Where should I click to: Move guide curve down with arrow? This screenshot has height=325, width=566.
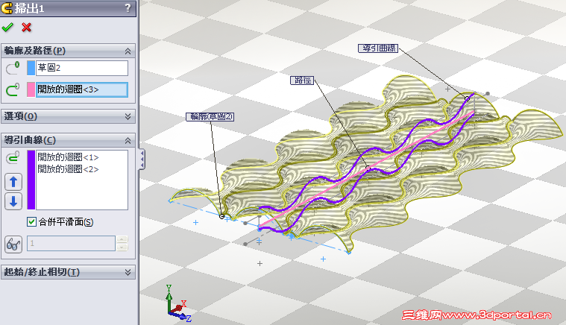tap(13, 201)
